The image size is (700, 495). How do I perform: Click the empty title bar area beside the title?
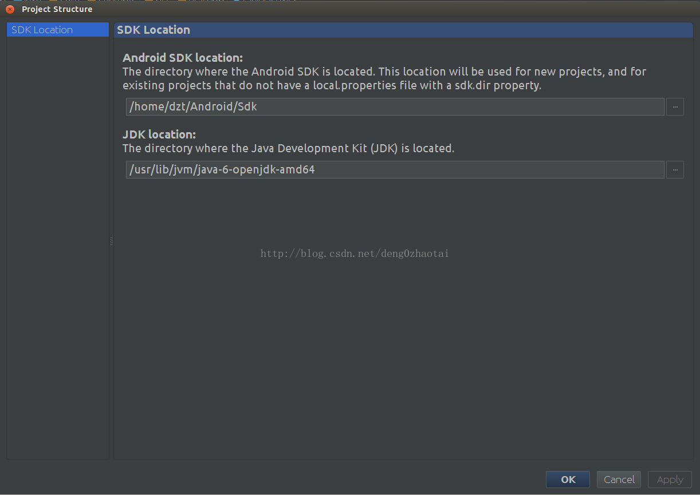click(395, 9)
